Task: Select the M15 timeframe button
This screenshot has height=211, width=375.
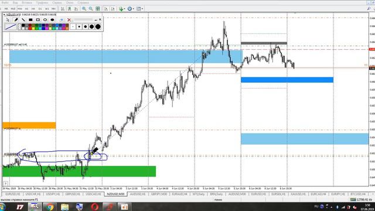Action: pyautogui.click(x=13, y=9)
